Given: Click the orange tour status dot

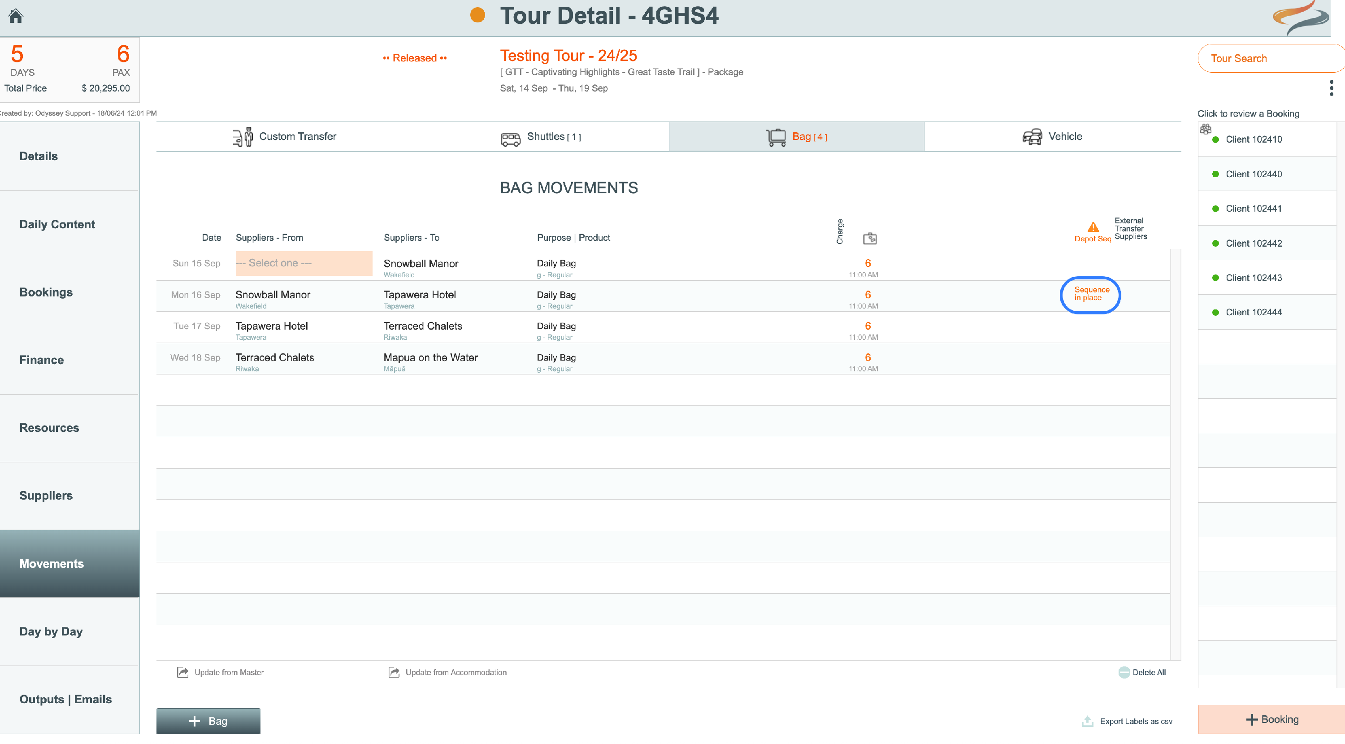Looking at the screenshot, I should tap(477, 15).
